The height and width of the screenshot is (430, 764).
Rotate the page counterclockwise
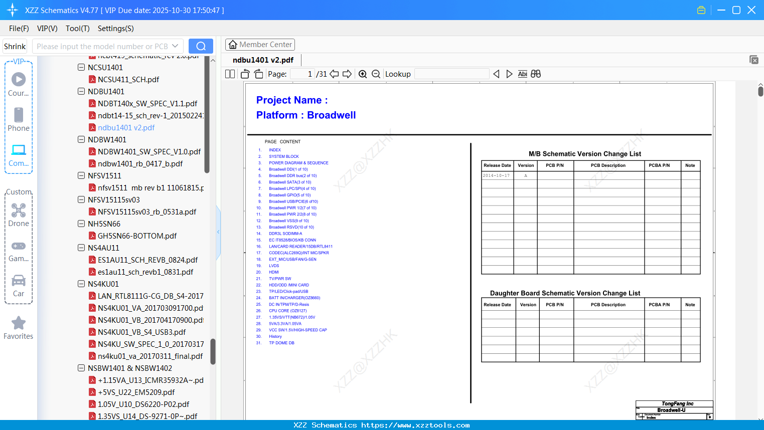245,74
